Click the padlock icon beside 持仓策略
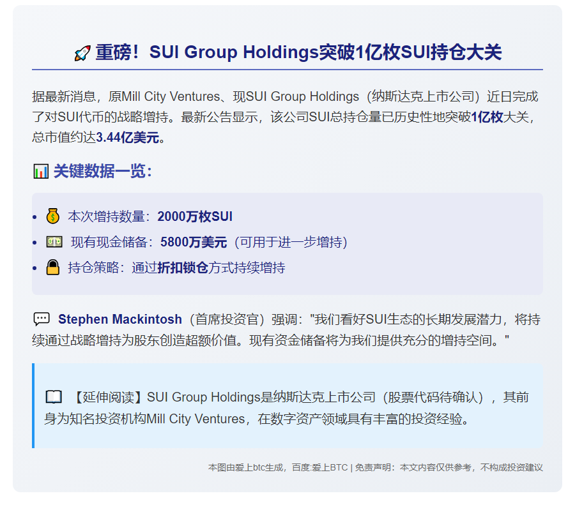The width and height of the screenshot is (575, 512). pos(53,268)
